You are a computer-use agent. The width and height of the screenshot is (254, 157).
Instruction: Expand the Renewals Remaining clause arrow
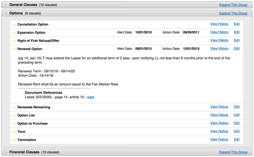14,107
